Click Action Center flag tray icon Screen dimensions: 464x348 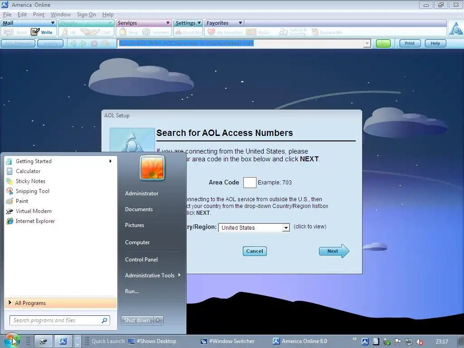[397, 342]
